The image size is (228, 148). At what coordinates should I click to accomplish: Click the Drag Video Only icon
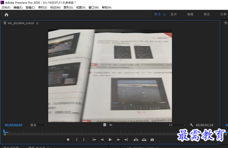(x=105, y=125)
